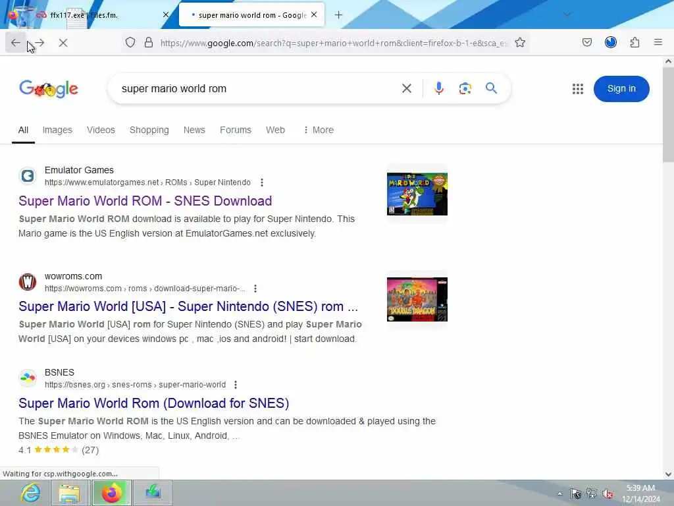Click the 4.1 star rating of BSNES
The width and height of the screenshot is (674, 506).
click(x=59, y=450)
